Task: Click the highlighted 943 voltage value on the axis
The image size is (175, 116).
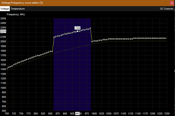Action: pyautogui.click(x=77, y=113)
